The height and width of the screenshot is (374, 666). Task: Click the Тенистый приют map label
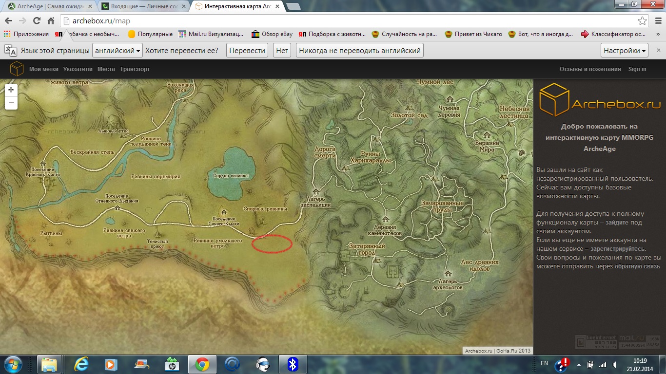click(157, 244)
